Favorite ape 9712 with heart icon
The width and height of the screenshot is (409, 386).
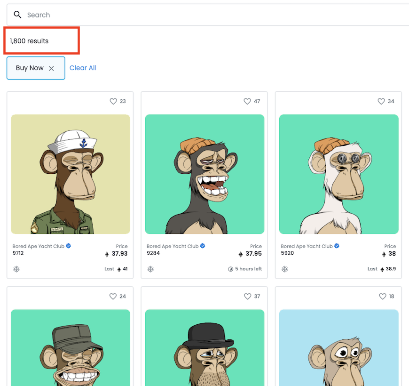(113, 101)
